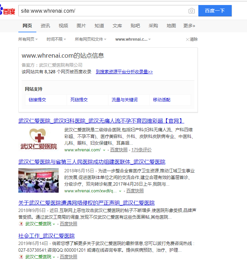This screenshot has height=263, width=247.
Task: Expand the www.whrenai.c... site filter
Action: tap(133, 39)
